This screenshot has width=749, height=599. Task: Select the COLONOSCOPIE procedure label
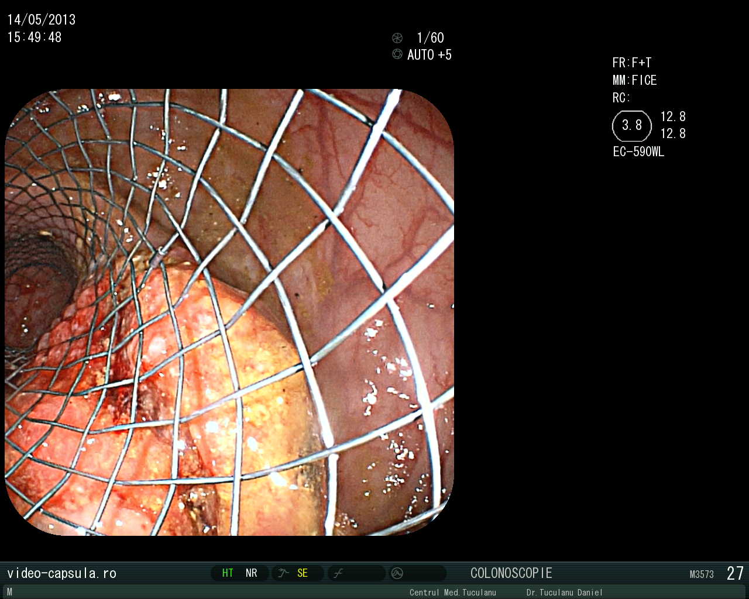click(511, 573)
